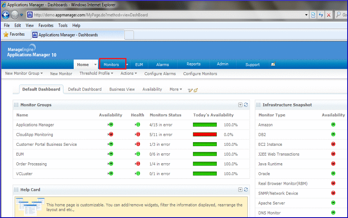Refresh the Monitor Groups widget

pyautogui.click(x=246, y=105)
